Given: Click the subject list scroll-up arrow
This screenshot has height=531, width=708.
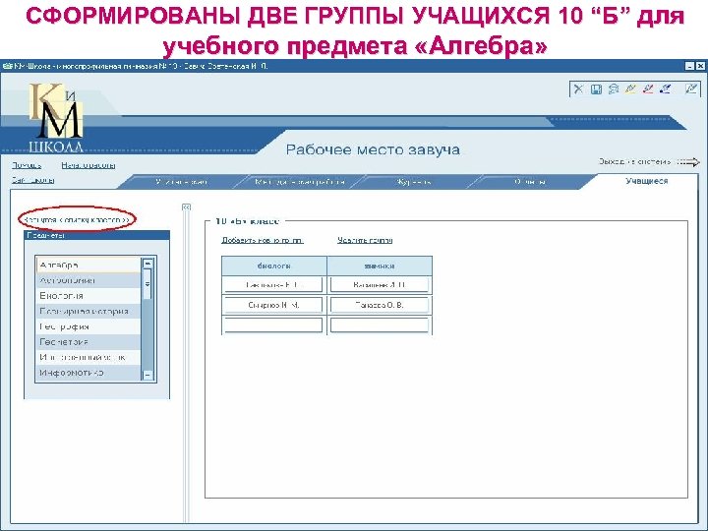Looking at the screenshot, I should click(x=147, y=264).
